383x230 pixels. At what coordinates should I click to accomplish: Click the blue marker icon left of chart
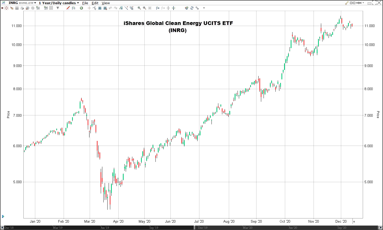[3, 216]
